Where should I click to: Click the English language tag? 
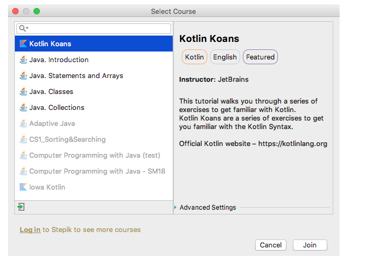pyautogui.click(x=225, y=57)
